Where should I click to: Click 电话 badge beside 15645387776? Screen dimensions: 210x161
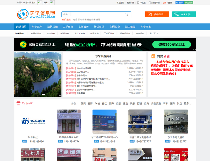click(x=60, y=141)
